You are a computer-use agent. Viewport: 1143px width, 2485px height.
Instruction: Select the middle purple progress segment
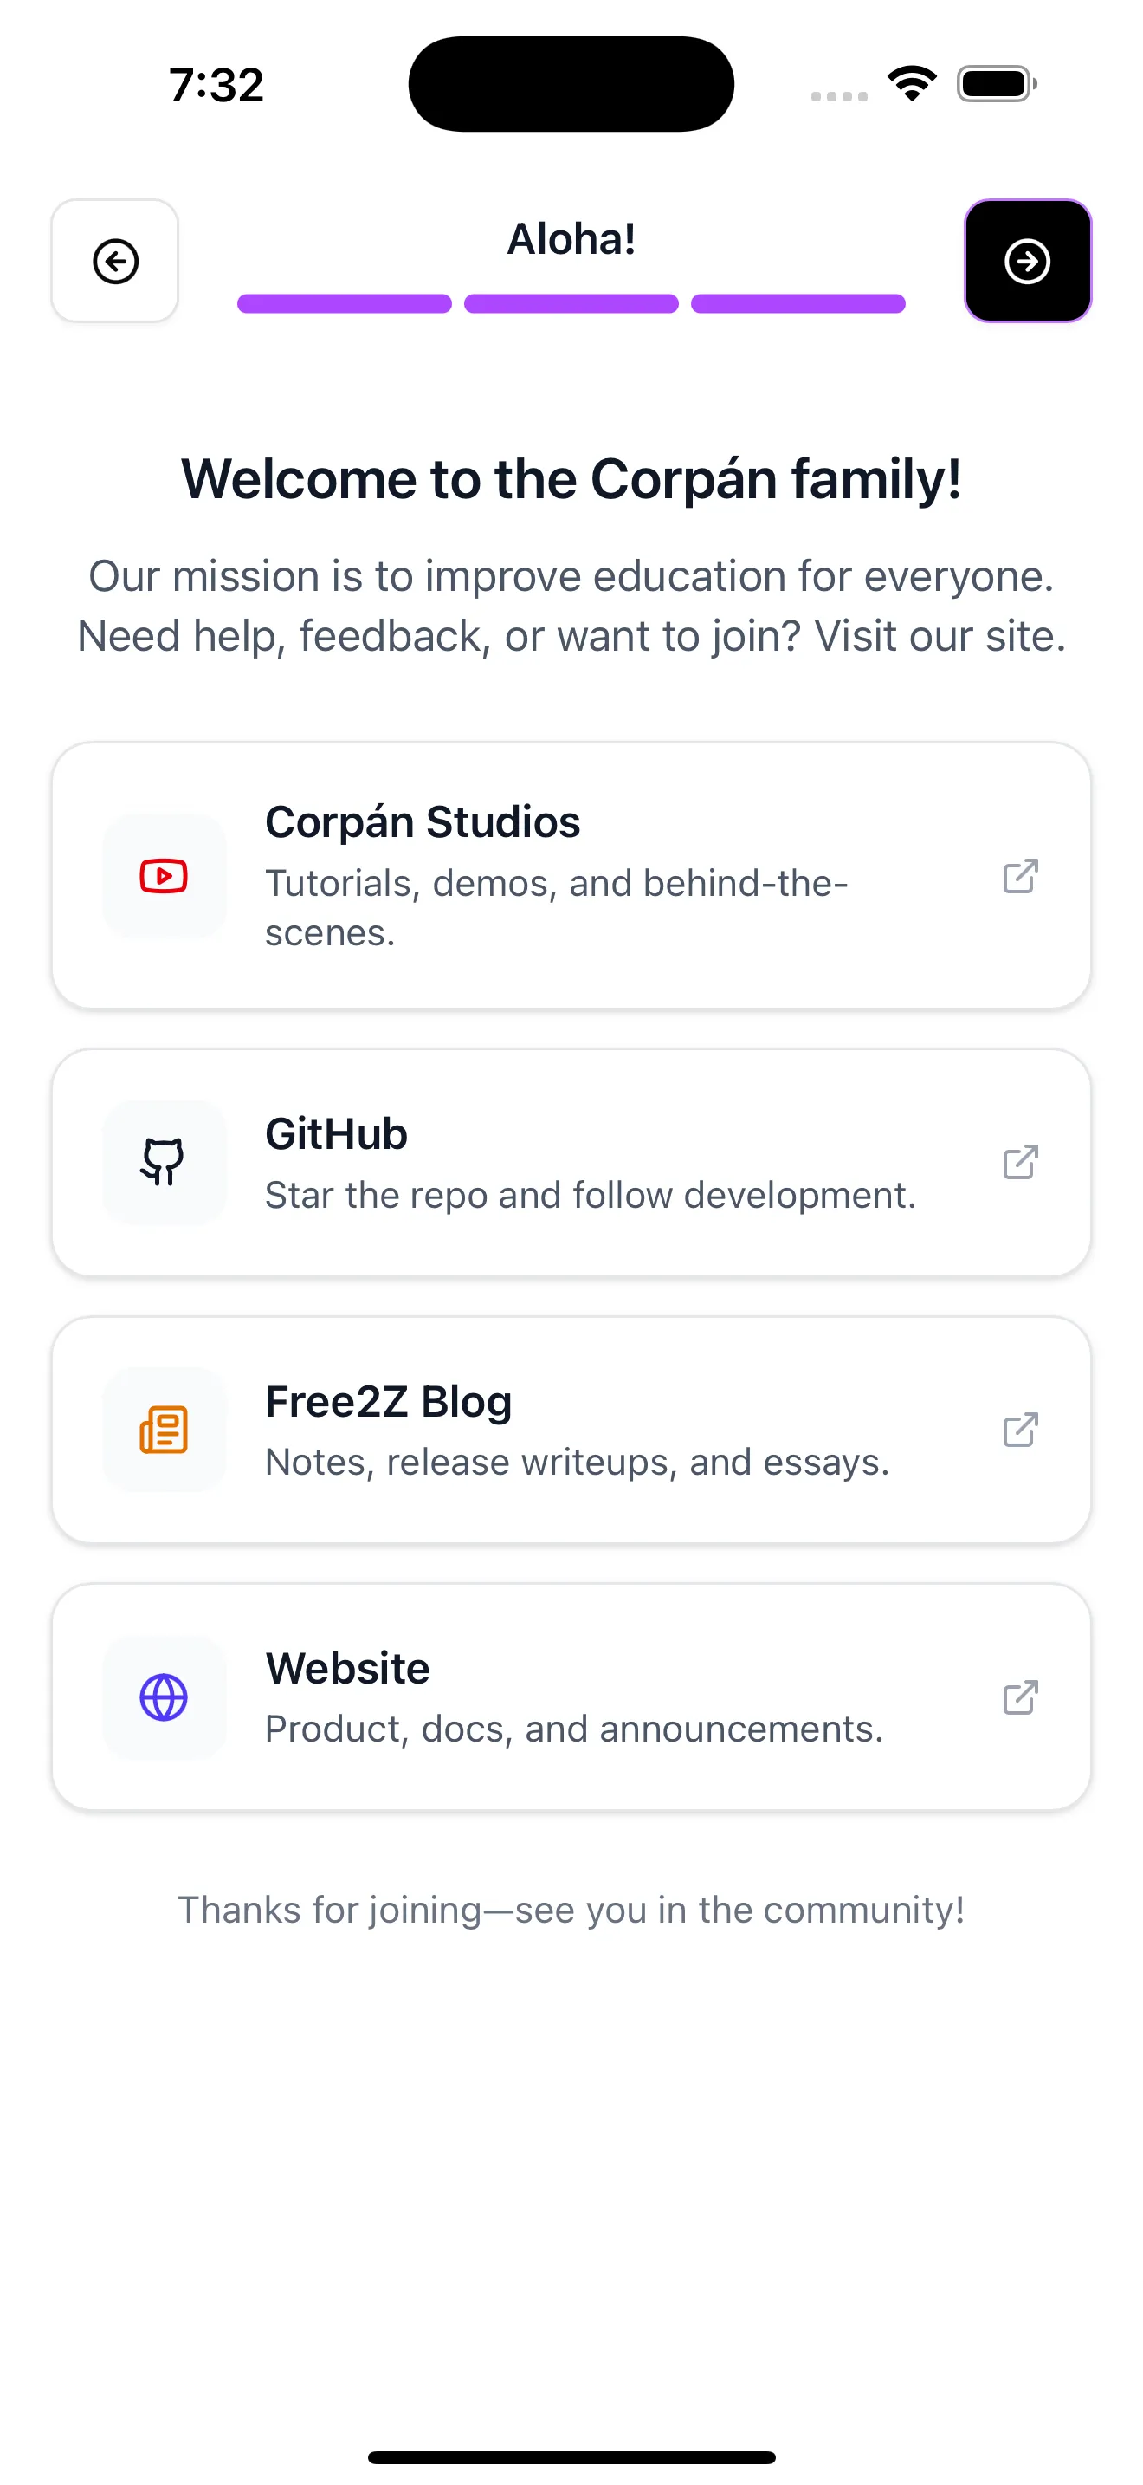(571, 304)
